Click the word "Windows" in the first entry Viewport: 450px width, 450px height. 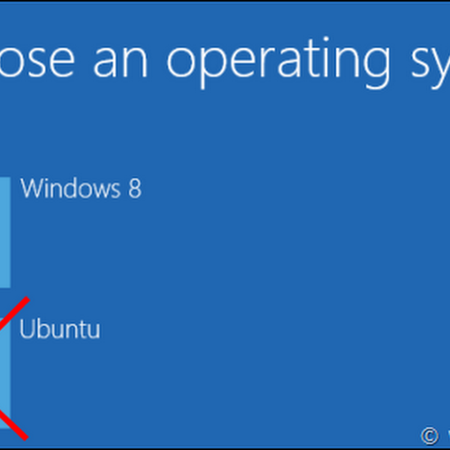[71, 188]
